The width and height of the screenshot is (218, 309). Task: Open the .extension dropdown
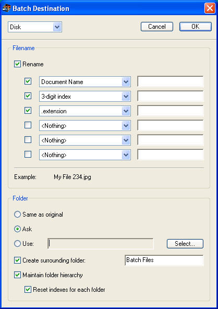85,111
